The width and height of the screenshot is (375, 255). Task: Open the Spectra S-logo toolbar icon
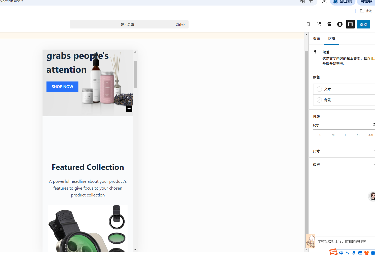[x=329, y=24]
